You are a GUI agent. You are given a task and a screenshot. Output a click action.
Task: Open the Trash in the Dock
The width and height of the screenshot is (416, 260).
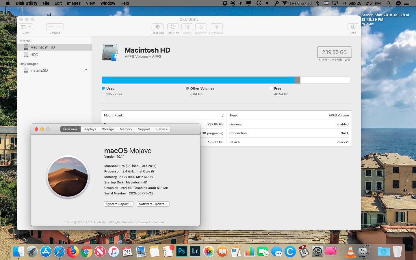click(397, 252)
